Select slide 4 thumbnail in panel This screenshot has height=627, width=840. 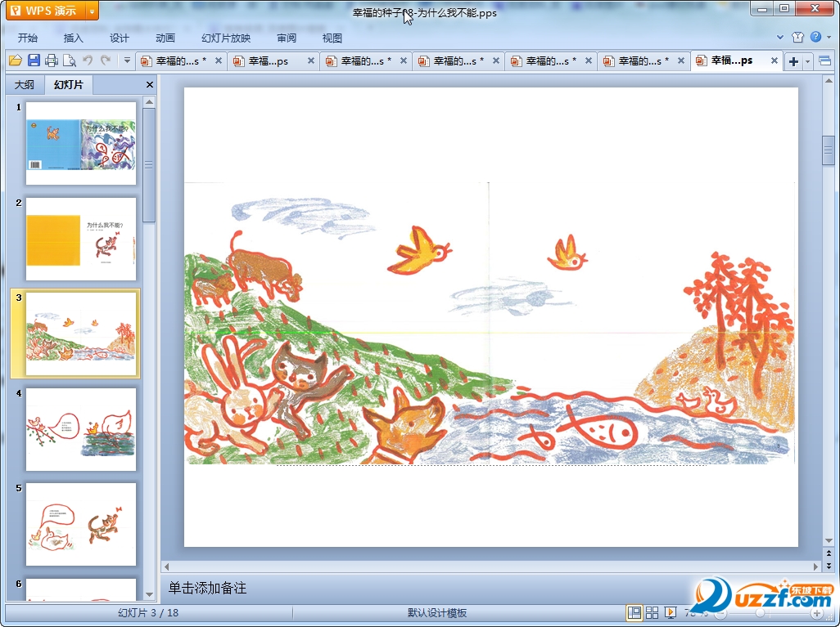click(x=81, y=429)
